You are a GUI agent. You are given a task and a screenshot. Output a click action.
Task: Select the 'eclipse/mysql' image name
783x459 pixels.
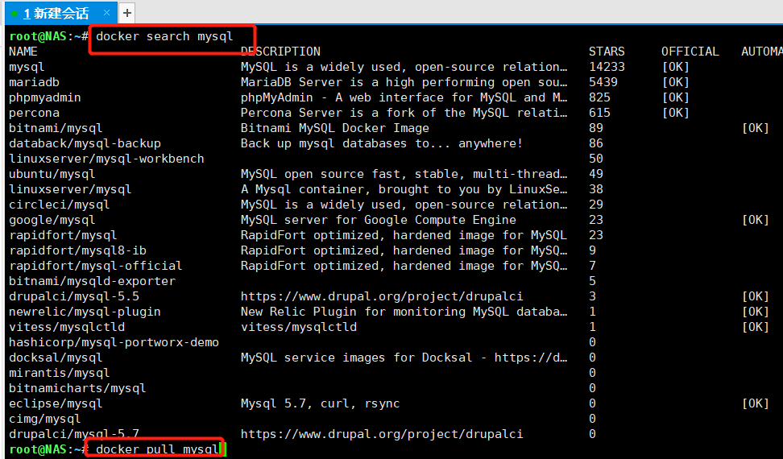click(56, 403)
